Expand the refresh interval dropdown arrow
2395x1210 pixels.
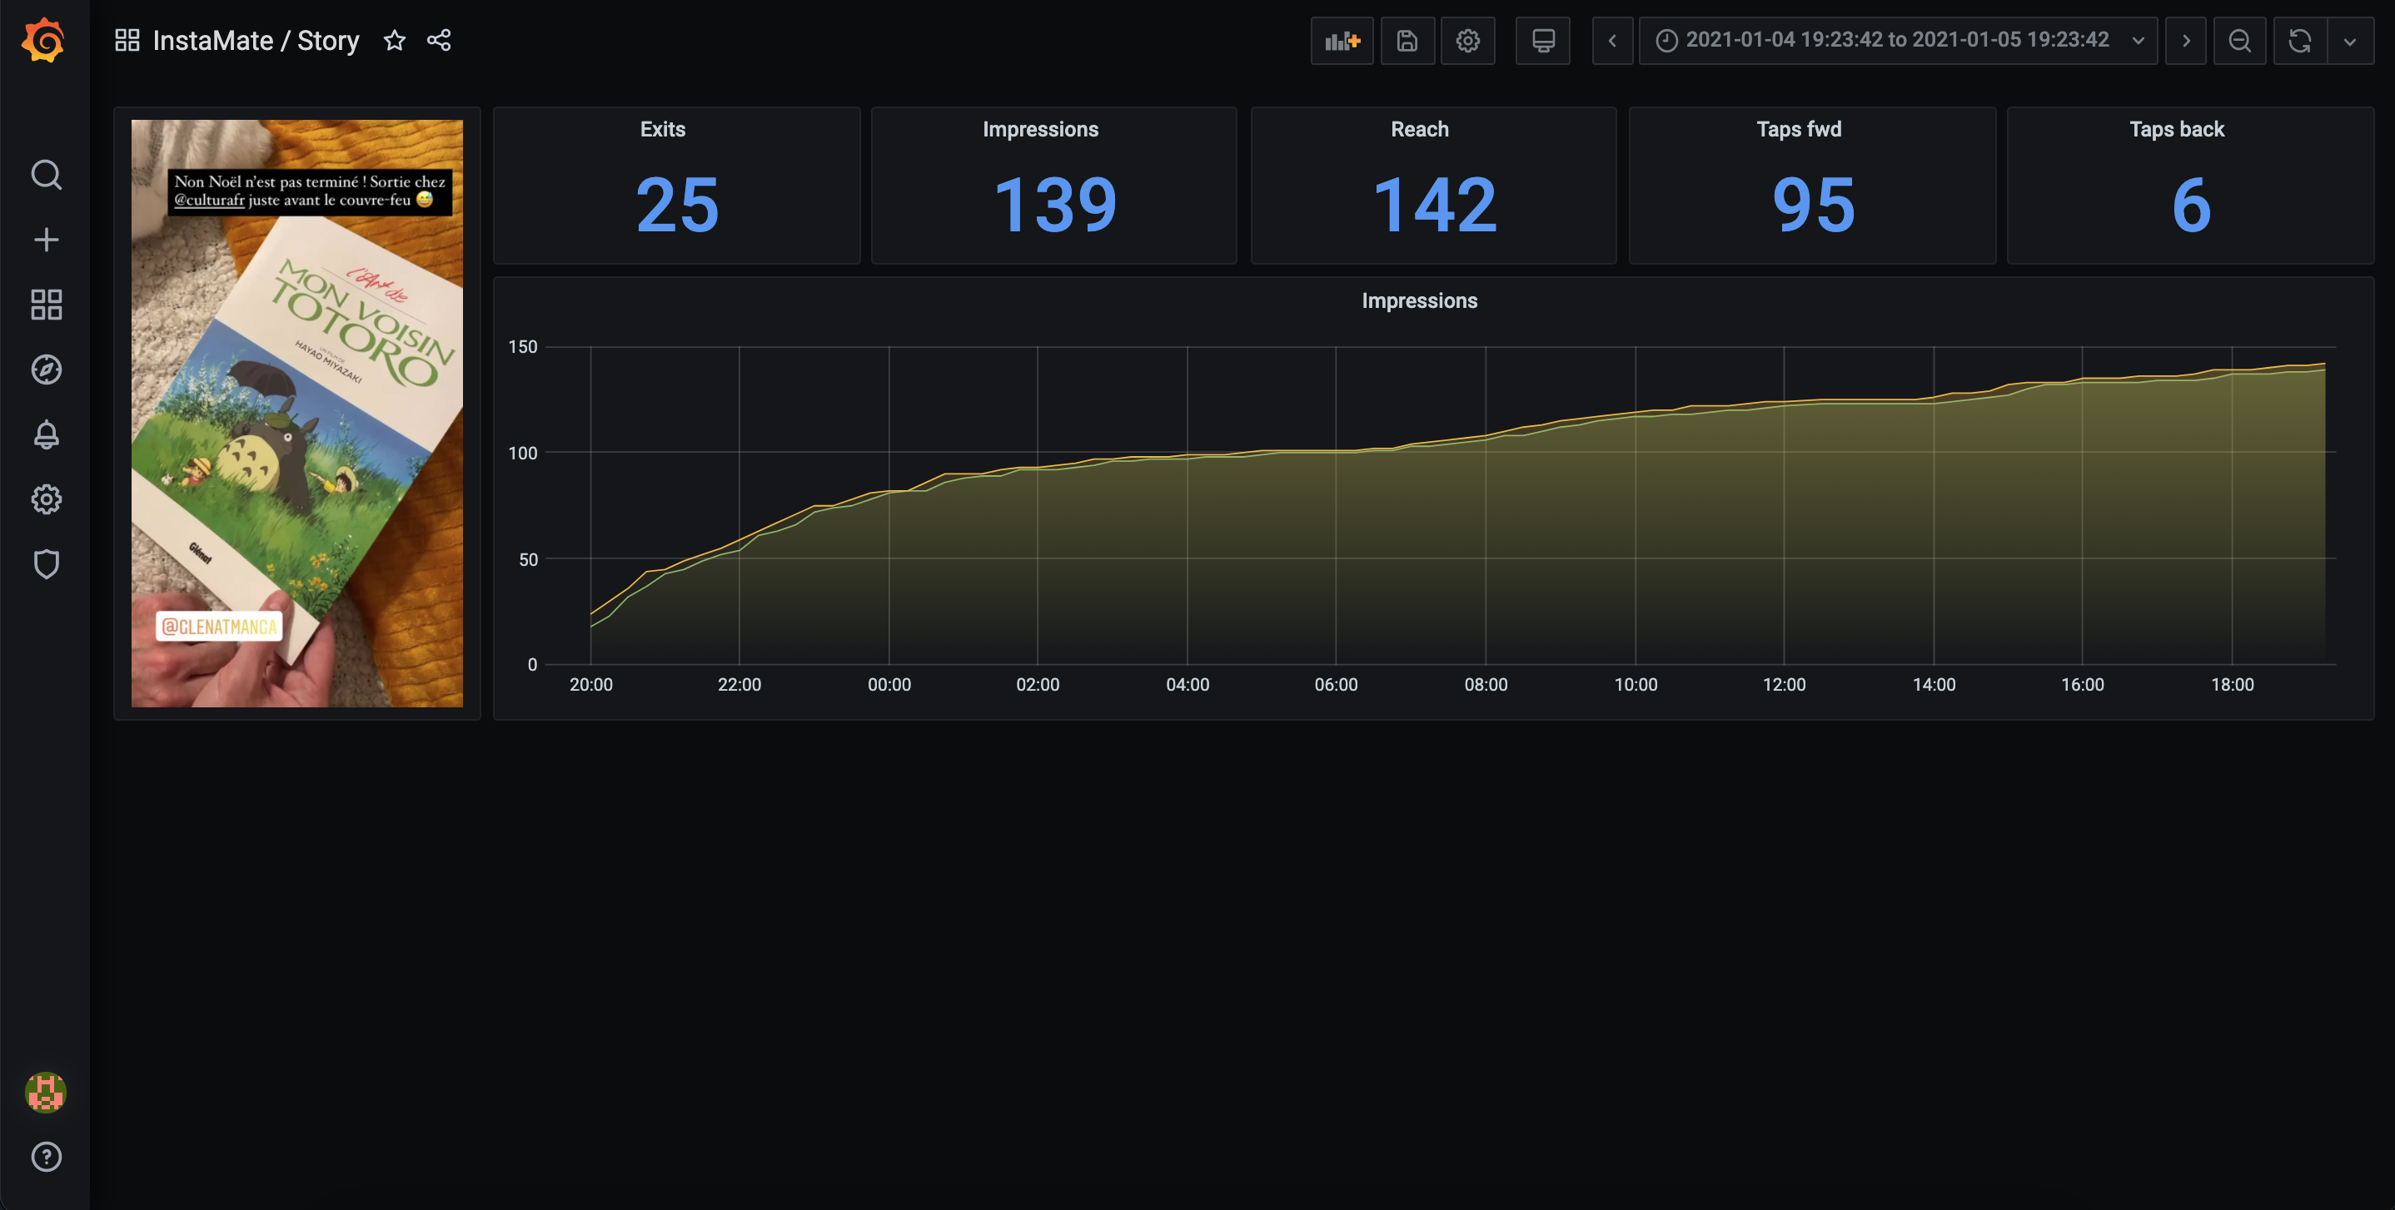[2349, 41]
